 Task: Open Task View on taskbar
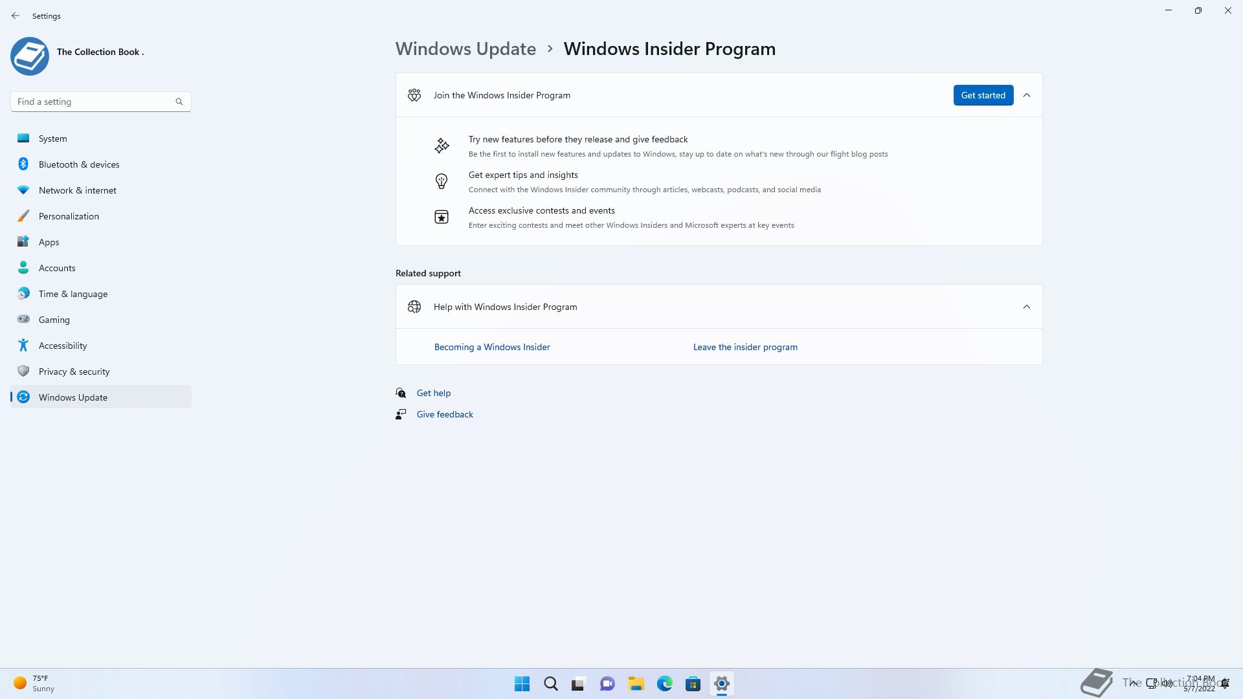point(579,683)
